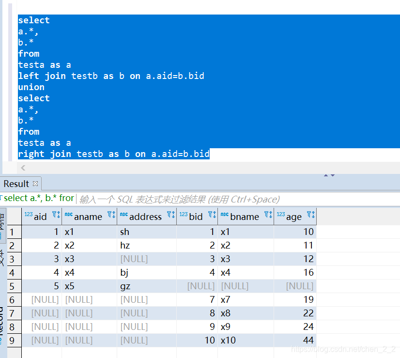Screen dimensions: 400x358
Task: Select row number 2 header
Action: point(15,246)
